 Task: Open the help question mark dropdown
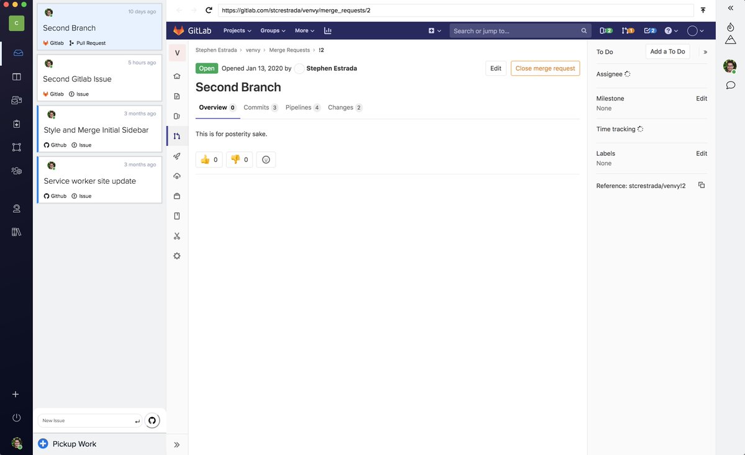tap(671, 30)
